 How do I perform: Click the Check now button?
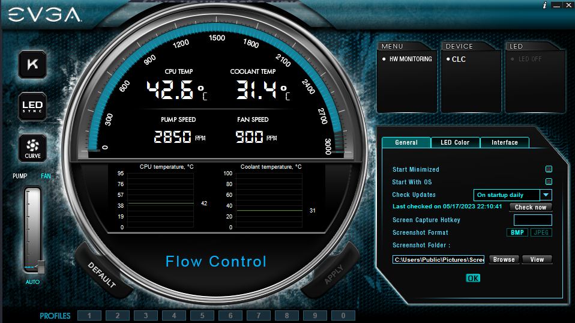tap(531, 207)
